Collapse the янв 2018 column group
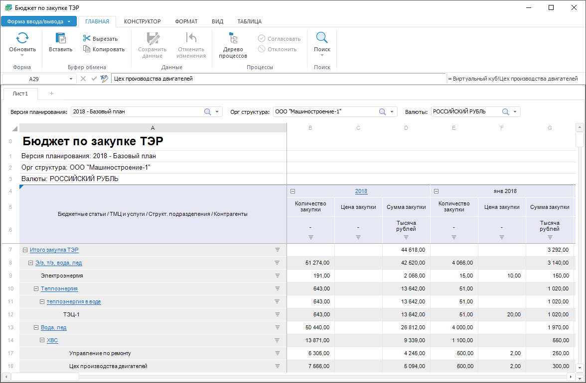 click(x=436, y=191)
